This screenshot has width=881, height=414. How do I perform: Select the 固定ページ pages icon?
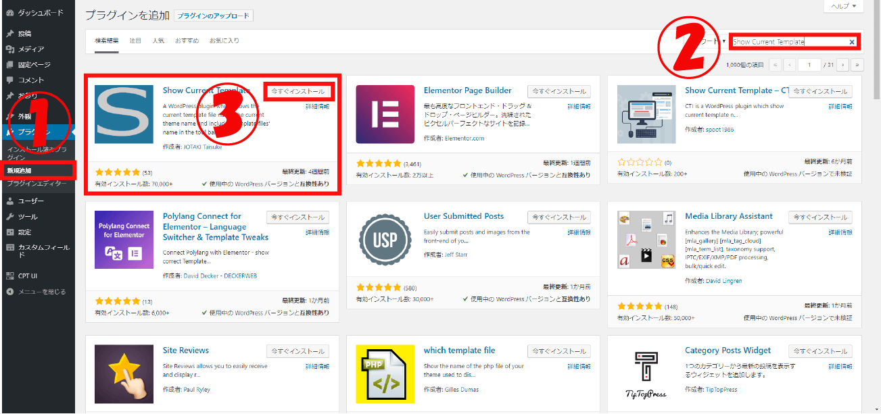(x=9, y=65)
